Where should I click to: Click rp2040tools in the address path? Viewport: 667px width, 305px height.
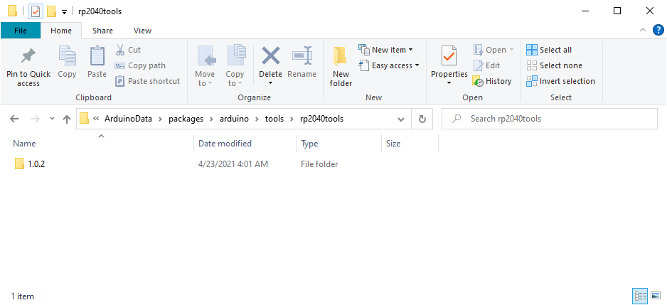click(x=322, y=119)
